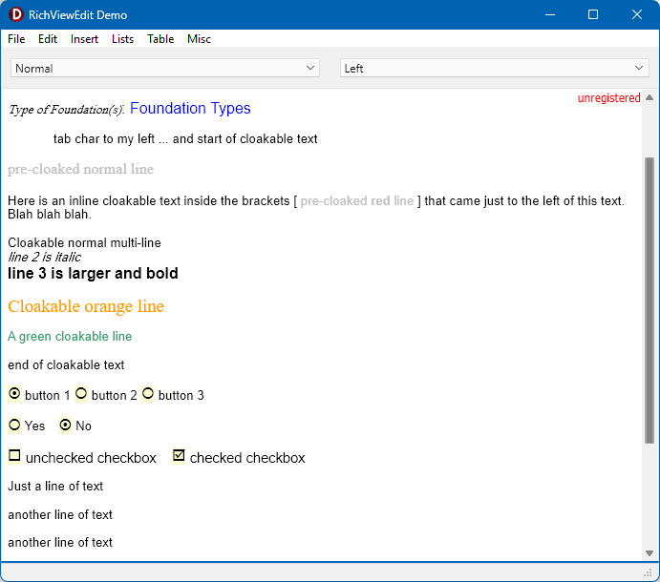Select the 'button 3' radio button
Image resolution: width=660 pixels, height=582 pixels.
pos(148,394)
